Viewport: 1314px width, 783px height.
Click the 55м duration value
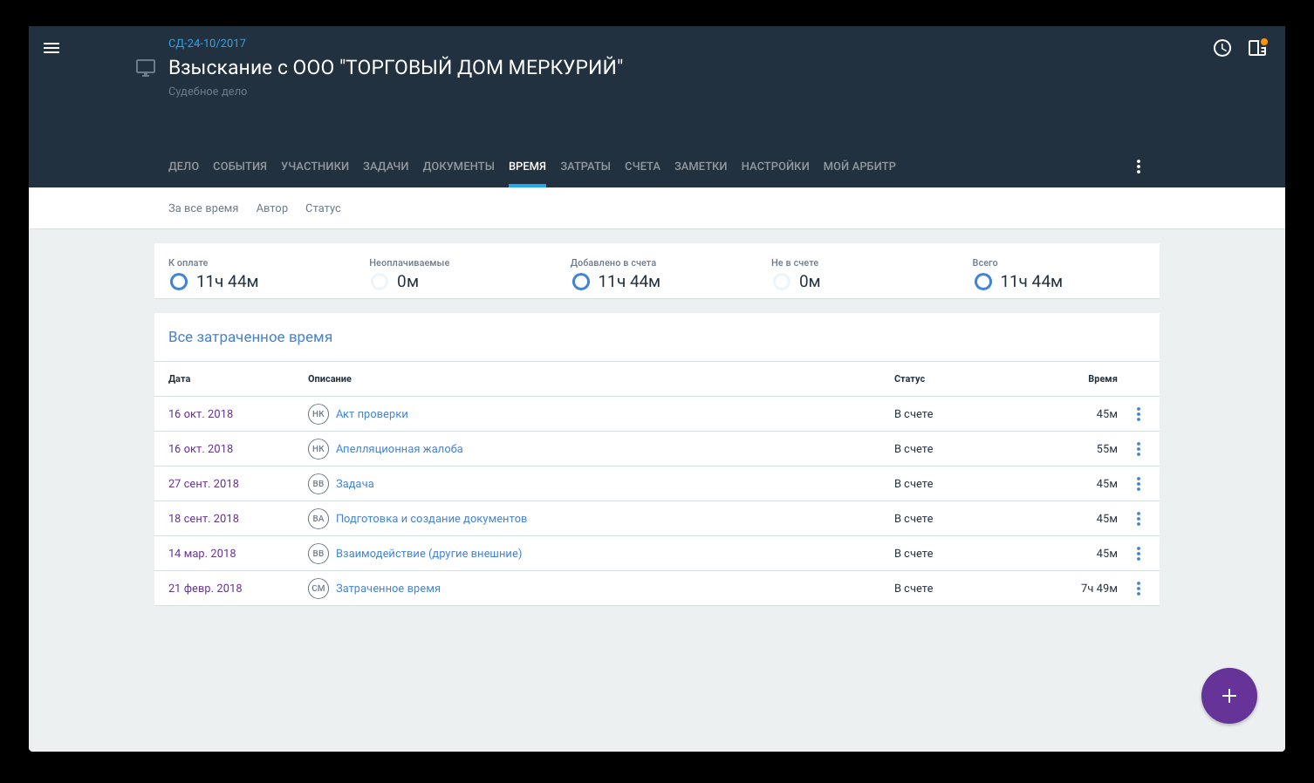point(1107,449)
